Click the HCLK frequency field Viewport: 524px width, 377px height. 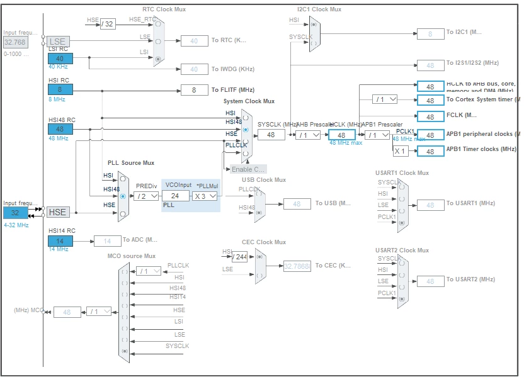(341, 135)
